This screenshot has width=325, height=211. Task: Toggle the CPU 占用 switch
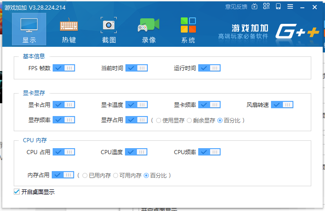[x=64, y=152]
